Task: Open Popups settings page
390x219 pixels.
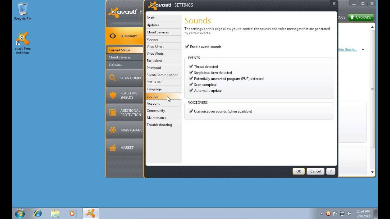Action: 163,39
